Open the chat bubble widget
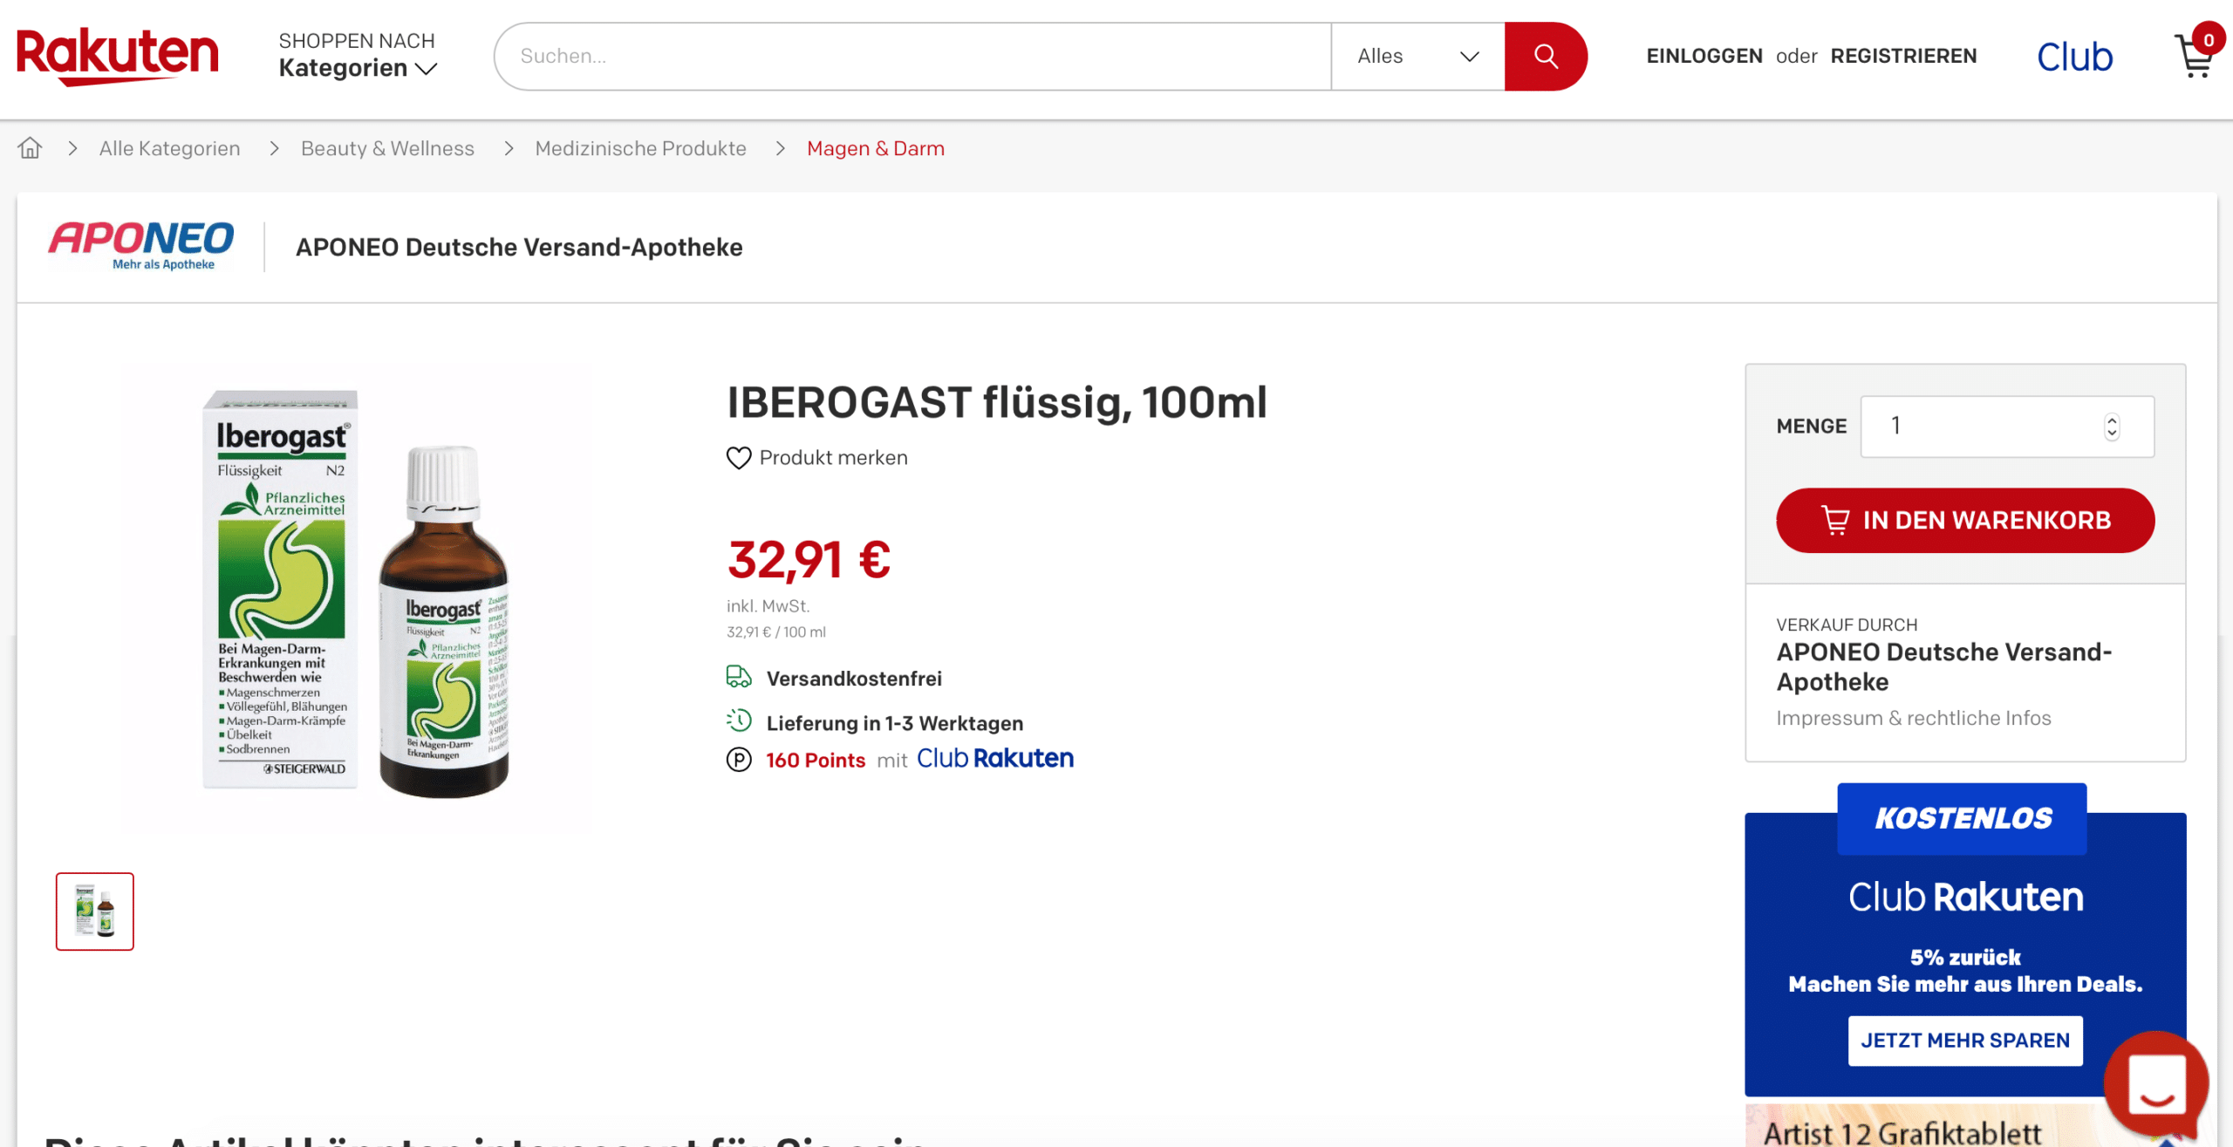Viewport: 2233px width, 1147px height. point(2156,1084)
